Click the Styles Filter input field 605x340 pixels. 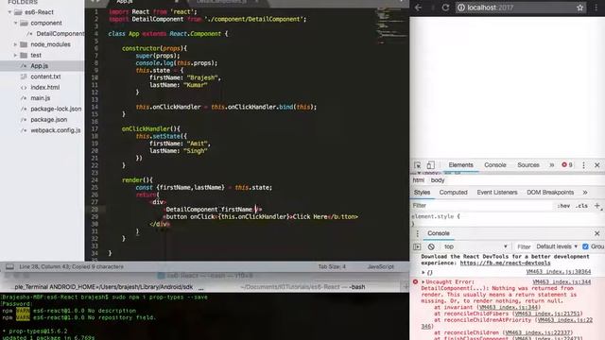click(x=482, y=206)
